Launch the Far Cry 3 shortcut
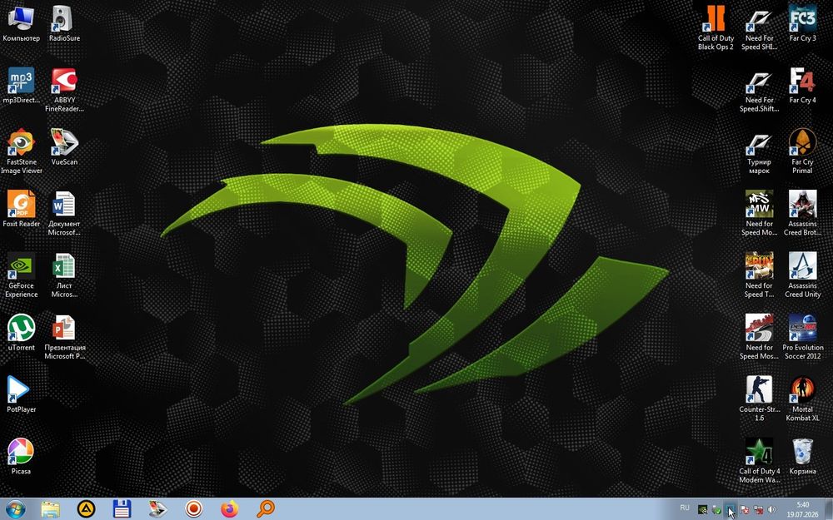This screenshot has height=520, width=833. pos(802,24)
